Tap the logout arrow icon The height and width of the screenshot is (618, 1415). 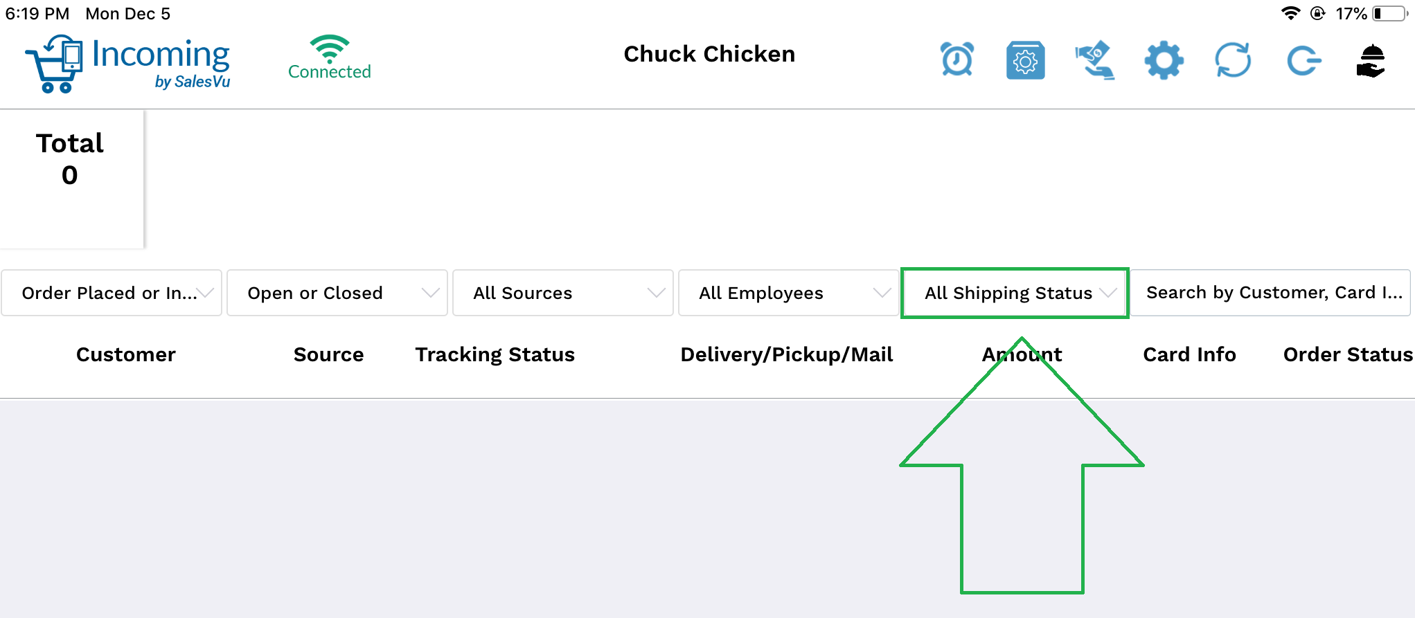pyautogui.click(x=1303, y=61)
